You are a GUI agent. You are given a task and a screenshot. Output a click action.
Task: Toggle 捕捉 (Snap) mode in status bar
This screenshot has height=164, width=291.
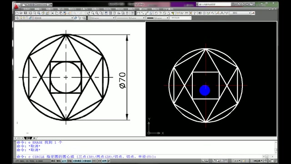coord(53,161)
